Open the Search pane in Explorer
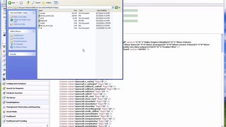This screenshot has height=127, width=226. coord(36,3)
